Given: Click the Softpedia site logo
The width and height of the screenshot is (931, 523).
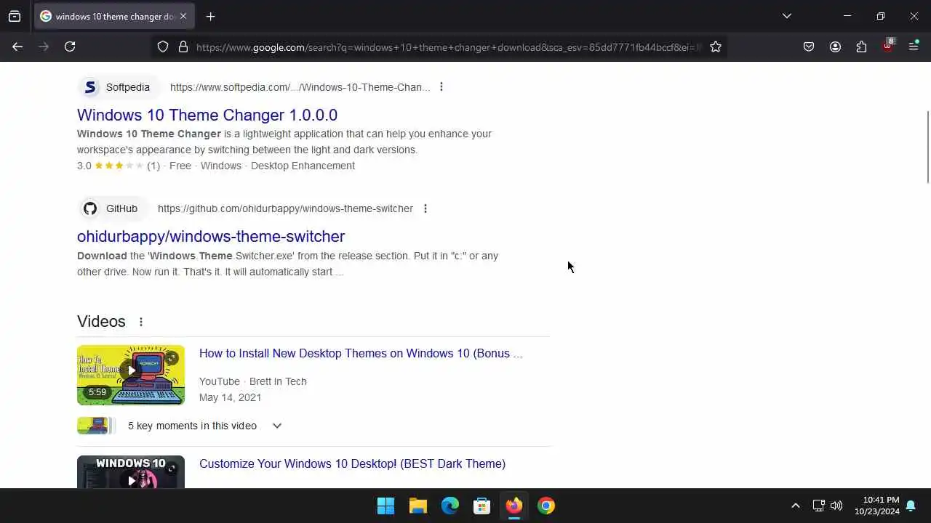Looking at the screenshot, I should [90, 87].
